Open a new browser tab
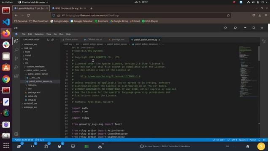The width and height of the screenshot is (270, 151). coord(91,8)
